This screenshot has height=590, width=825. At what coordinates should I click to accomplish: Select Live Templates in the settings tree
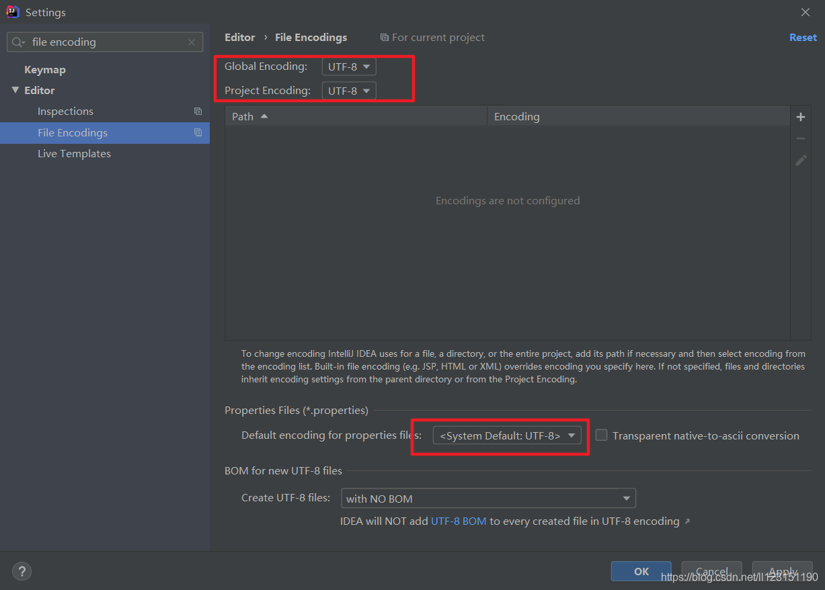pos(74,154)
